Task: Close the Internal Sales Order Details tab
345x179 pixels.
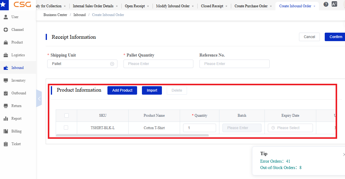Action: [x=117, y=6]
